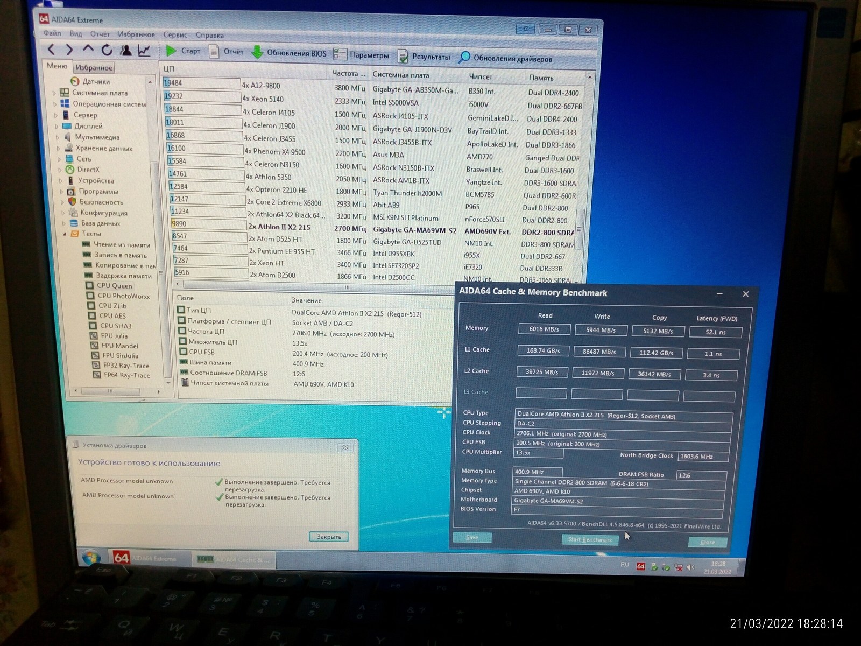Image resolution: width=861 pixels, height=646 pixels.
Task: Select the 4x A12-9800 result row
Action: [x=371, y=88]
